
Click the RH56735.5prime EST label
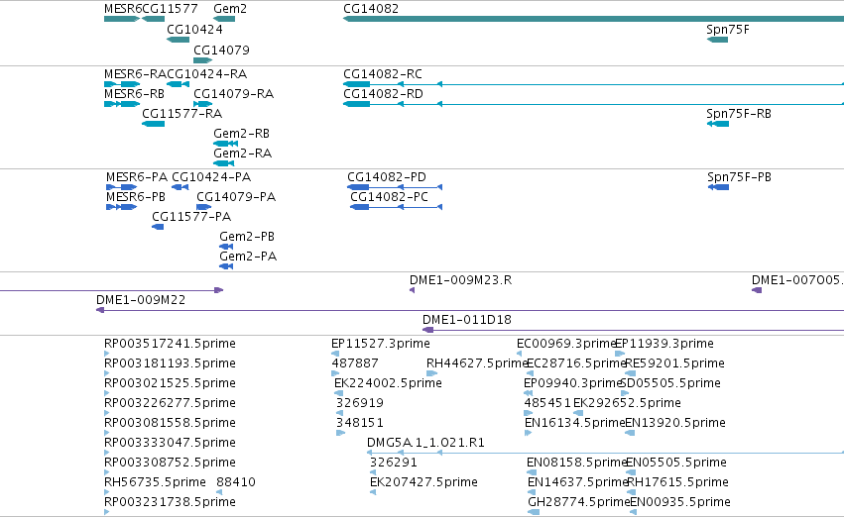(x=155, y=482)
